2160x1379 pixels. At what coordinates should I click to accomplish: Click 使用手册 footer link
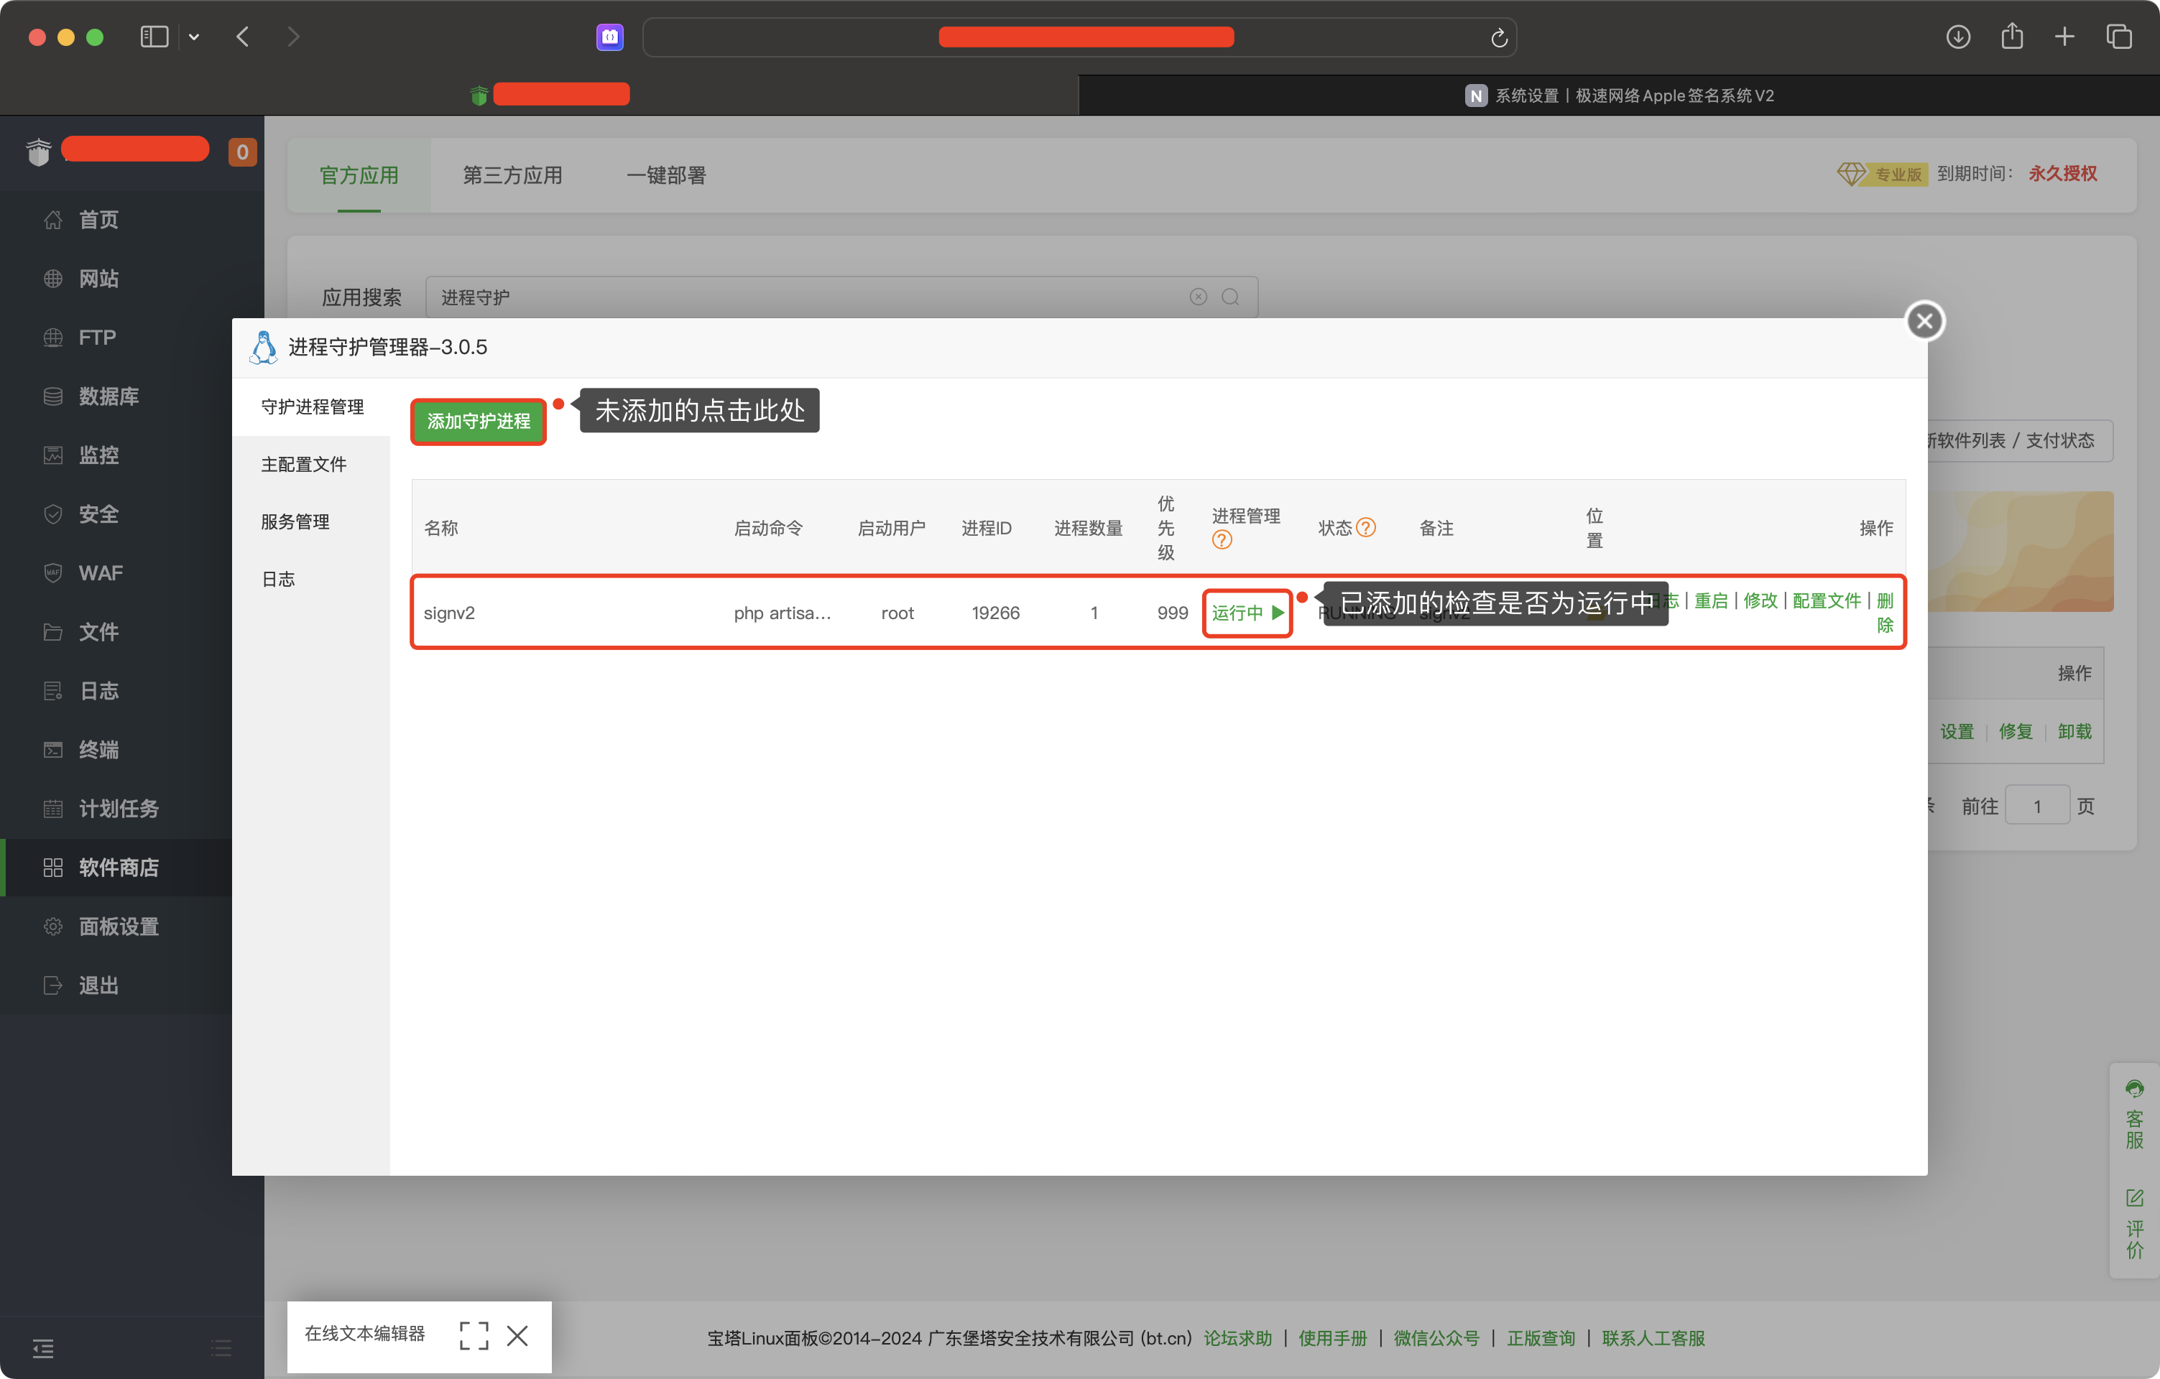pyautogui.click(x=1333, y=1339)
